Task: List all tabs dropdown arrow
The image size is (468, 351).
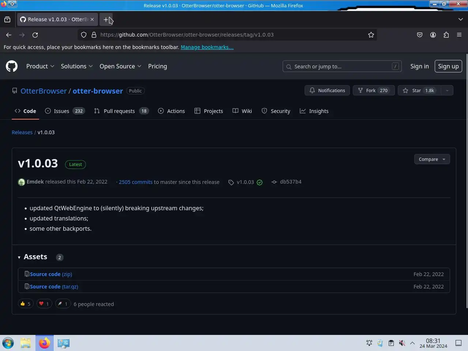Action: [x=461, y=19]
